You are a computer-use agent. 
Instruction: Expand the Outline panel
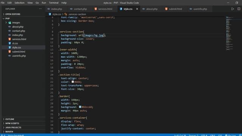[10, 119]
